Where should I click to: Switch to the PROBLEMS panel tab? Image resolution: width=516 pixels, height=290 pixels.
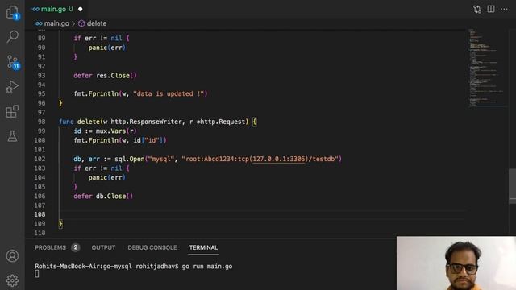[x=50, y=247]
